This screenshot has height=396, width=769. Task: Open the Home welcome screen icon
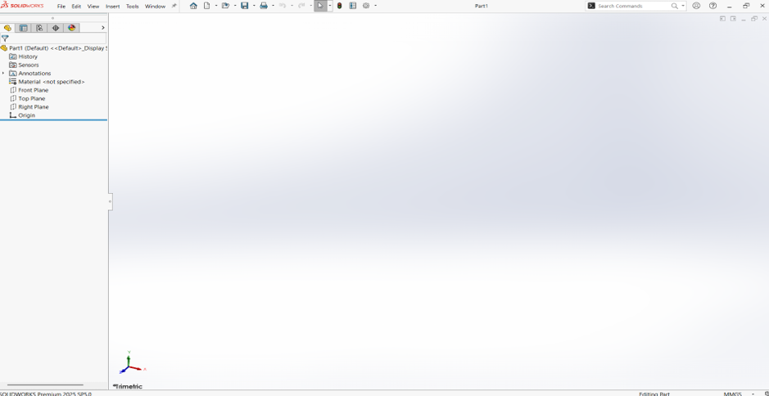point(193,6)
